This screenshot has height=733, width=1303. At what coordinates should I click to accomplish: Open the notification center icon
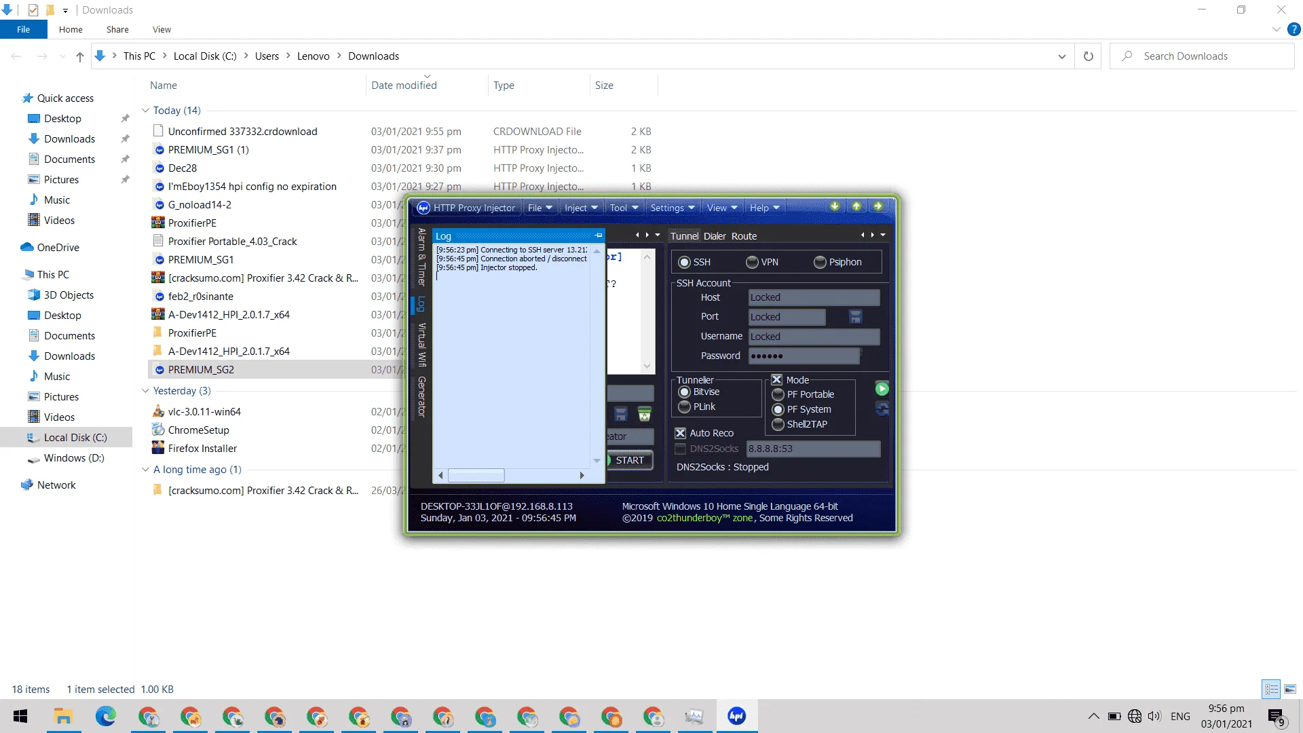1276,717
